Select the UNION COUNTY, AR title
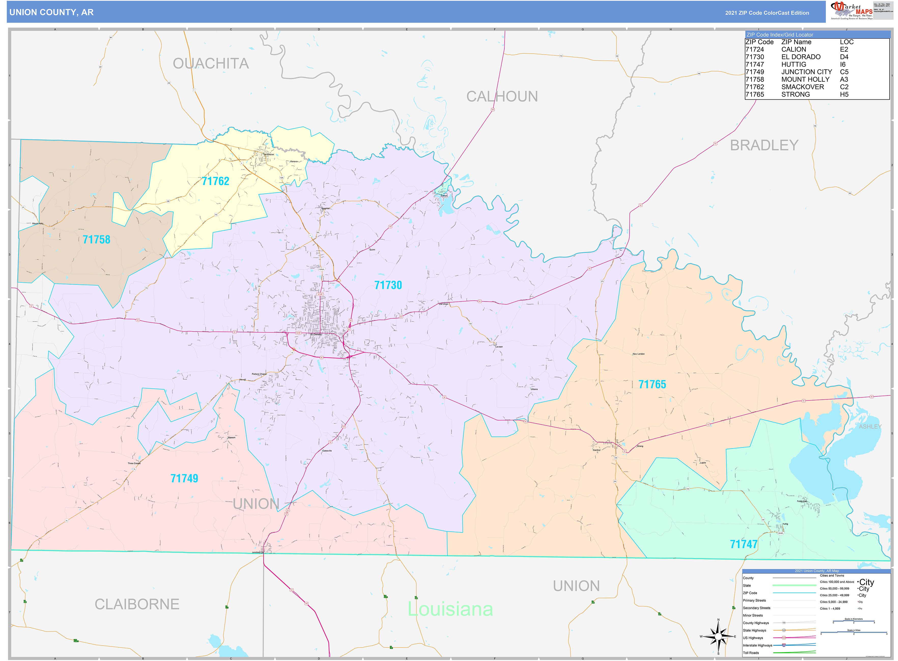This screenshot has height=661, width=898. [51, 12]
